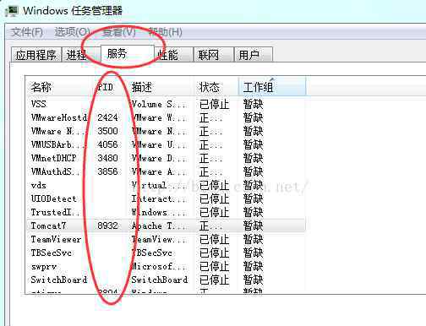Switch to the 联网 tab
Screen dimensions: 426x326
click(x=214, y=54)
